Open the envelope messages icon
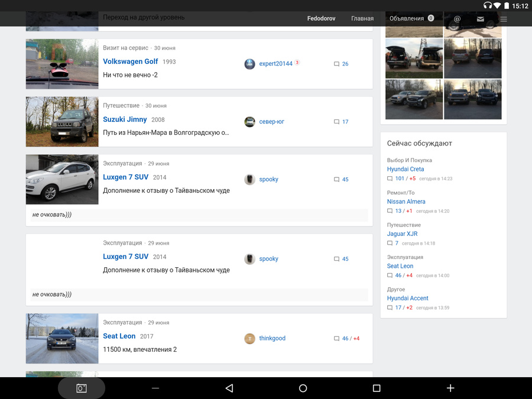 481,19
